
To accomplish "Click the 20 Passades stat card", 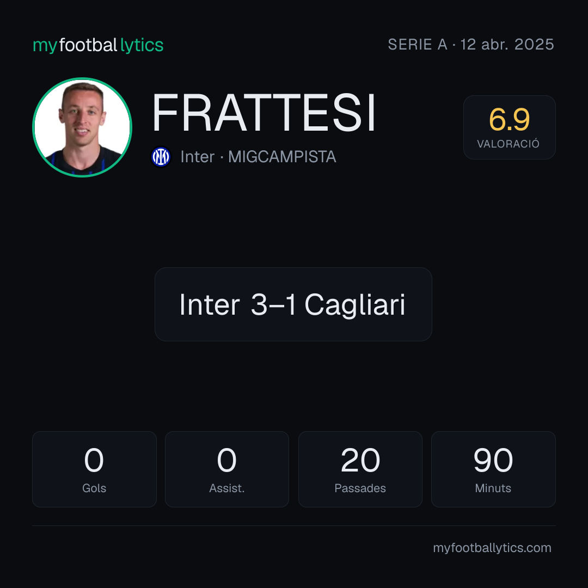I will click(x=360, y=469).
